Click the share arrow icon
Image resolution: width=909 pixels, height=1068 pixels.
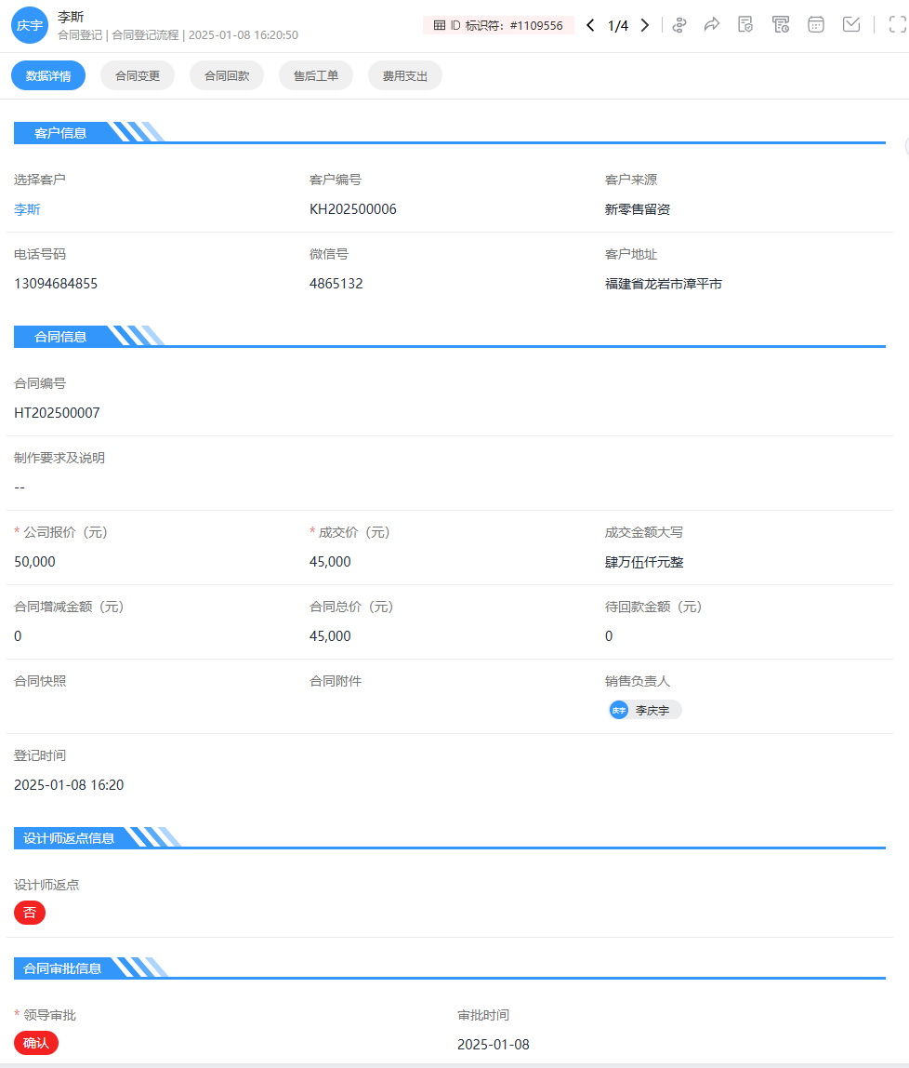tap(712, 25)
